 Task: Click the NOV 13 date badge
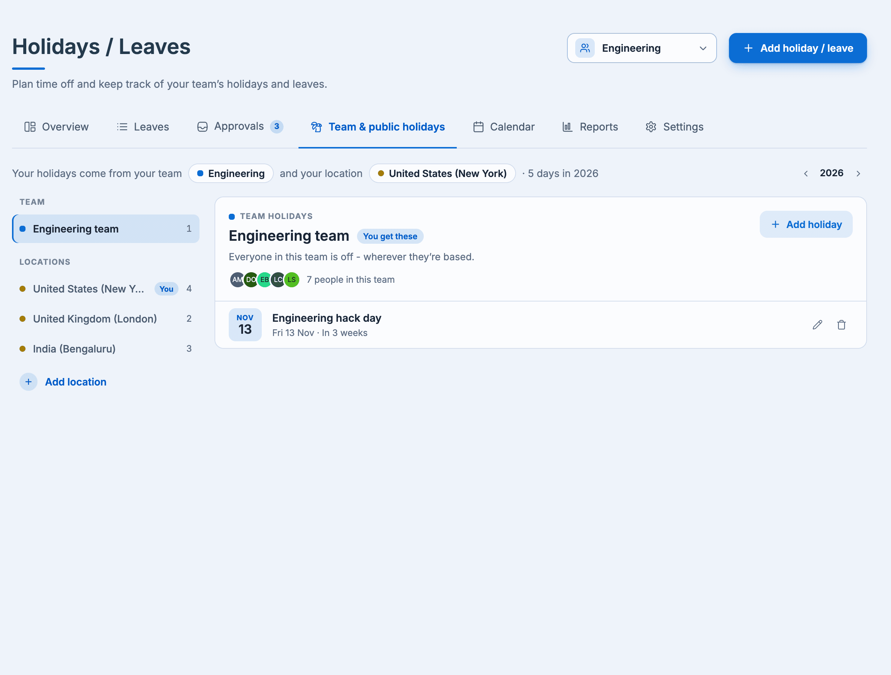245,325
